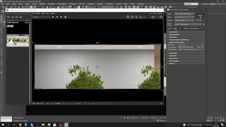Viewport: 226px width, 127px height.
Task: Open the Sign In dropdown
Action: point(191,4)
